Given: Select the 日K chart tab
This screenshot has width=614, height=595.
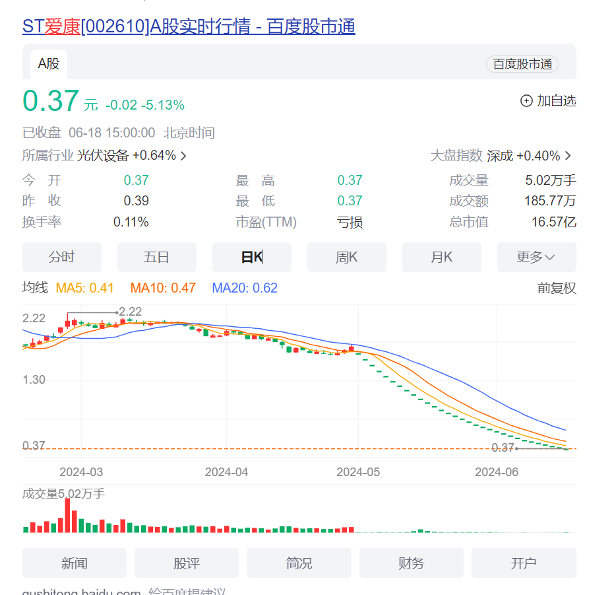Looking at the screenshot, I should click(x=252, y=258).
